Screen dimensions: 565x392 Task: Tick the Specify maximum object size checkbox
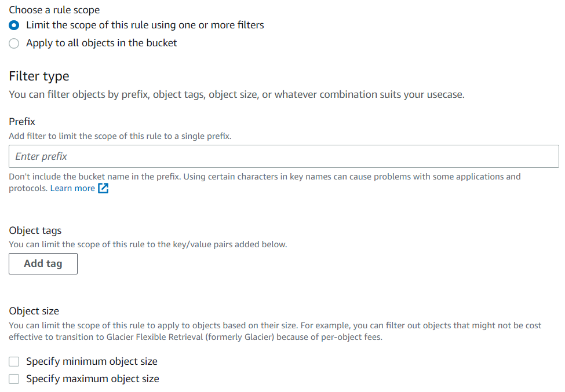[14, 379]
